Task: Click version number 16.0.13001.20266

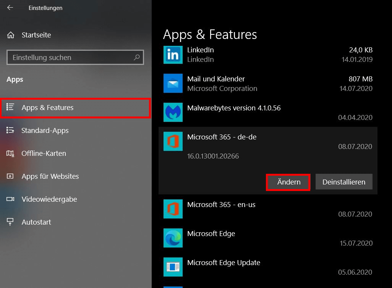Action: click(x=213, y=156)
